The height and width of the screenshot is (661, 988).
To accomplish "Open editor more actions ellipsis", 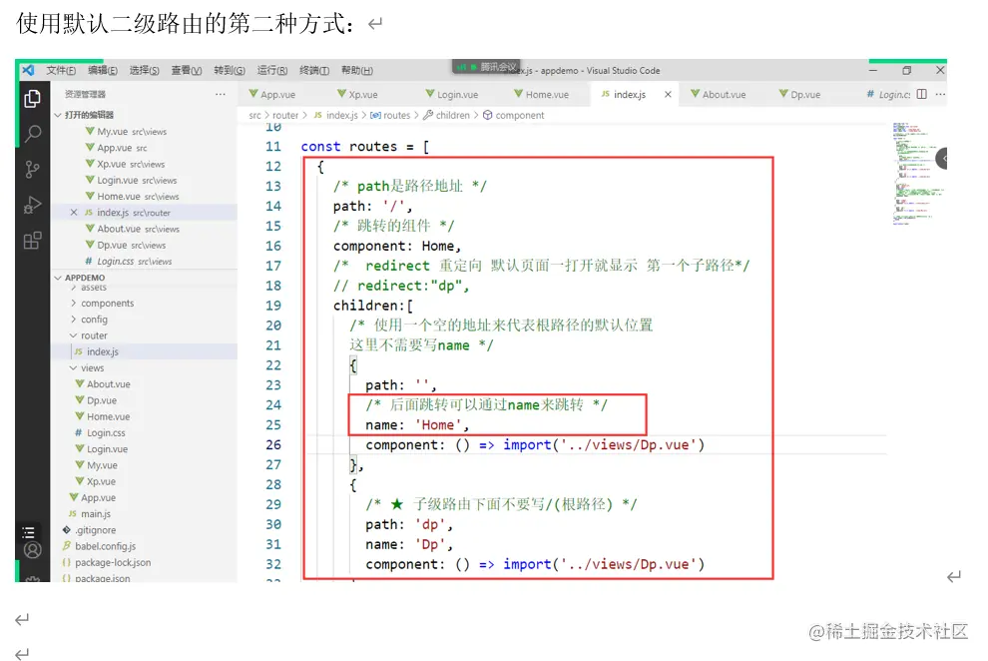I will tap(940, 94).
